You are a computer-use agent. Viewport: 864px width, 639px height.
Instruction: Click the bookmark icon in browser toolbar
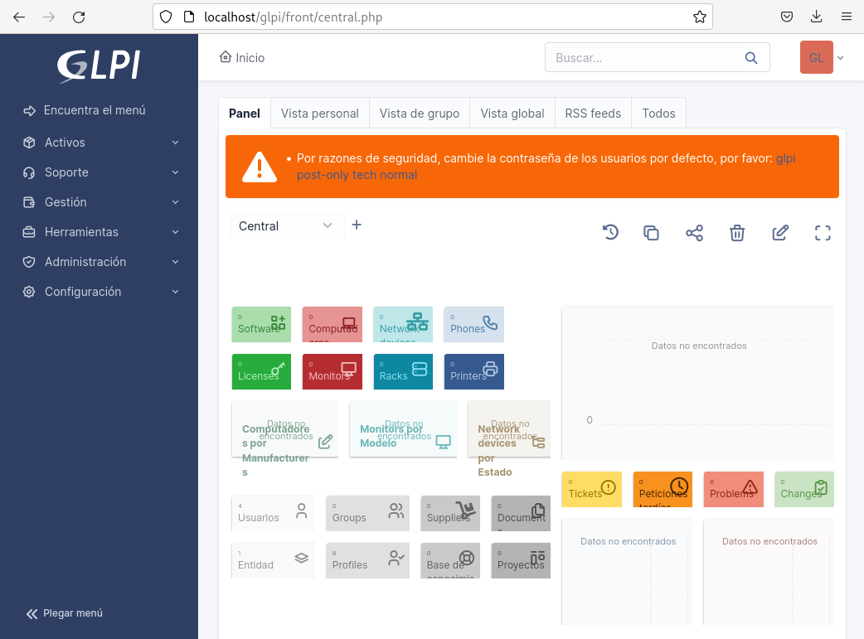click(x=699, y=17)
